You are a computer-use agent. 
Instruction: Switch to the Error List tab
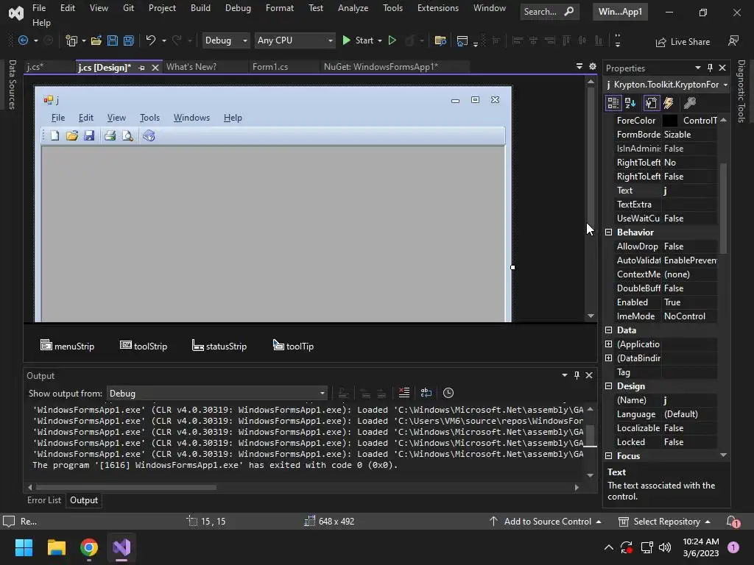pyautogui.click(x=44, y=500)
